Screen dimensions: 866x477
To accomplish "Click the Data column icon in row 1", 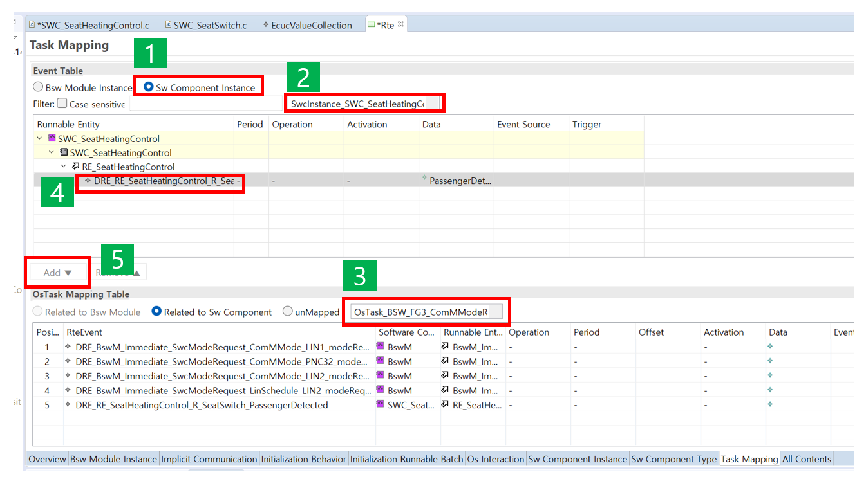I will click(771, 346).
